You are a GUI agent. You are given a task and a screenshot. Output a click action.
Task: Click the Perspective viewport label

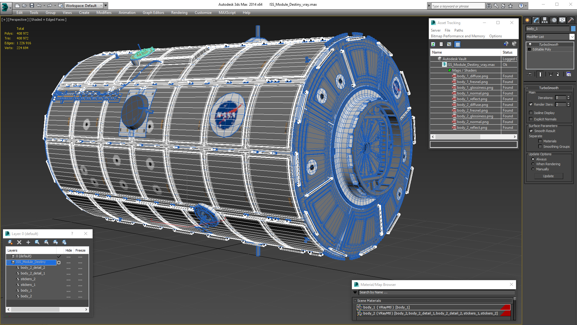[18, 20]
